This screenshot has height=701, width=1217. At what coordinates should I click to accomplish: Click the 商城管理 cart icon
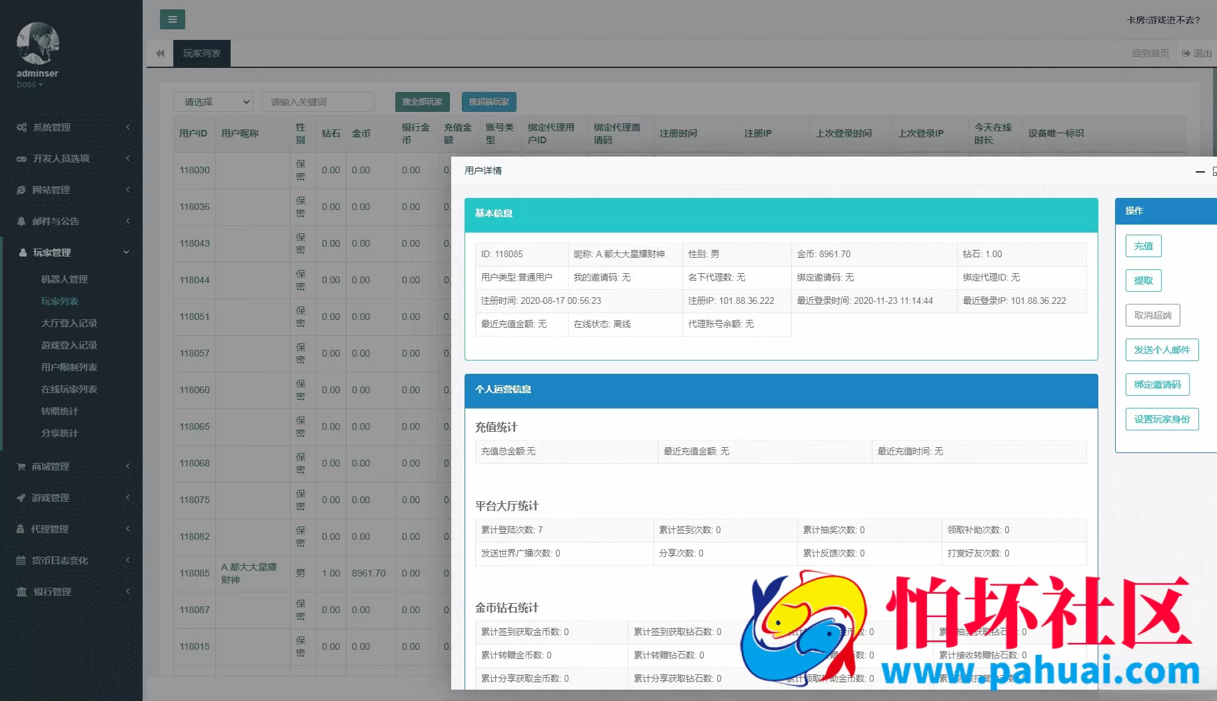pyautogui.click(x=21, y=466)
